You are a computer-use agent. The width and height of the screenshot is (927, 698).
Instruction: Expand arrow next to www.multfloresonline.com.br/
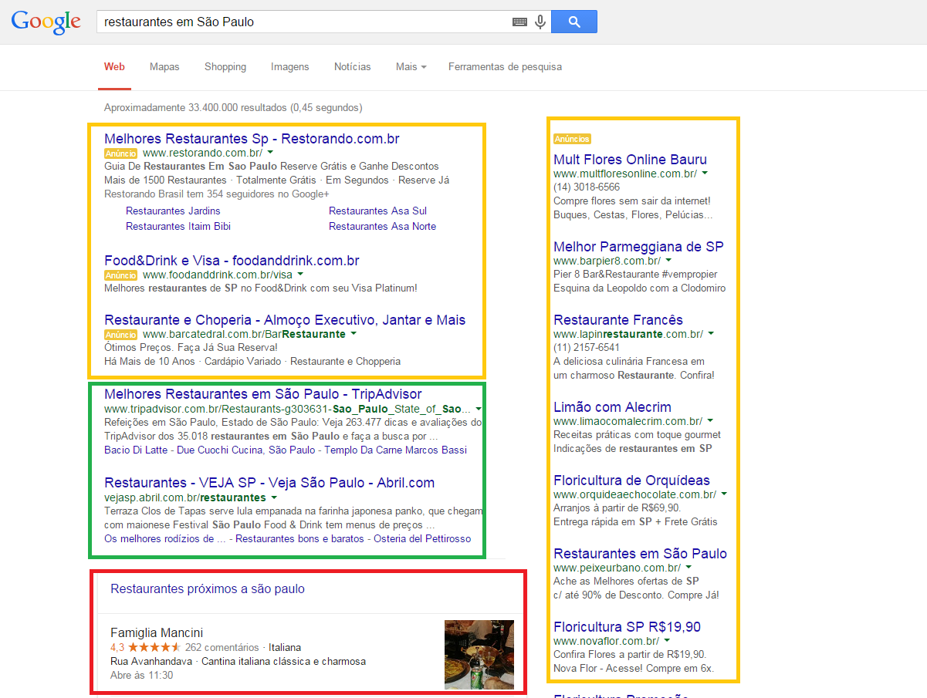click(705, 174)
